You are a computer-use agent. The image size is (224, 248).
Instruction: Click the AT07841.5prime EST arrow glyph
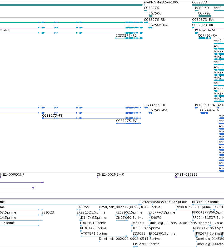click(x=104, y=236)
